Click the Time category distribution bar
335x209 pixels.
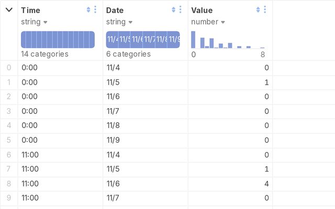(x=58, y=40)
